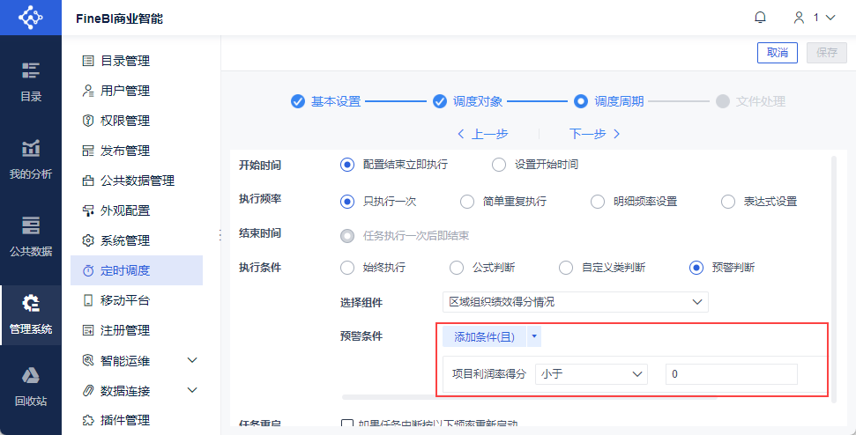The width and height of the screenshot is (856, 435).
Task: Click the 保存 save button
Action: click(x=827, y=53)
